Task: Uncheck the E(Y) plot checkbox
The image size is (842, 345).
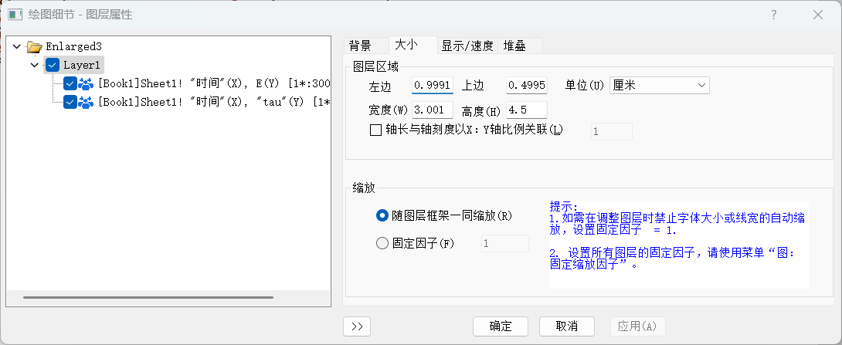Action: tap(70, 83)
